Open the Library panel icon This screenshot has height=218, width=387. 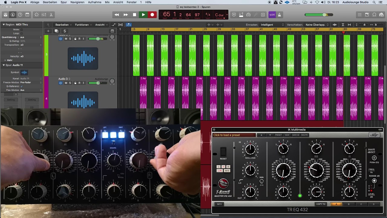point(5,15)
